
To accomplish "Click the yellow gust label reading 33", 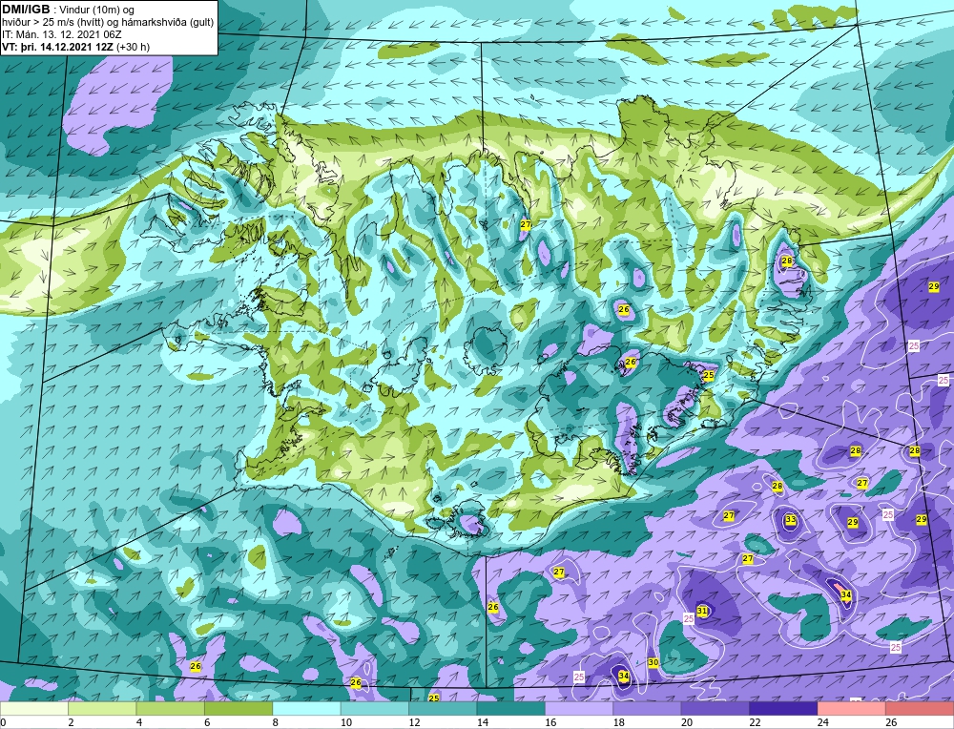I will [790, 520].
